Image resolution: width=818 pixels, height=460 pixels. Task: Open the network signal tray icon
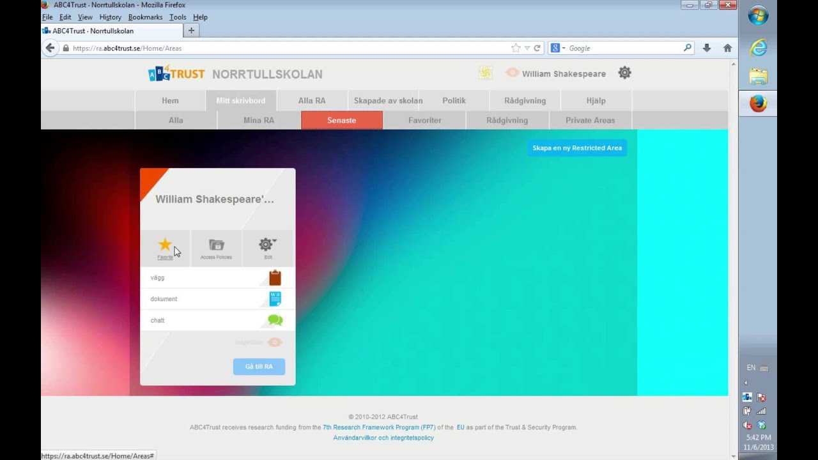coord(761,411)
